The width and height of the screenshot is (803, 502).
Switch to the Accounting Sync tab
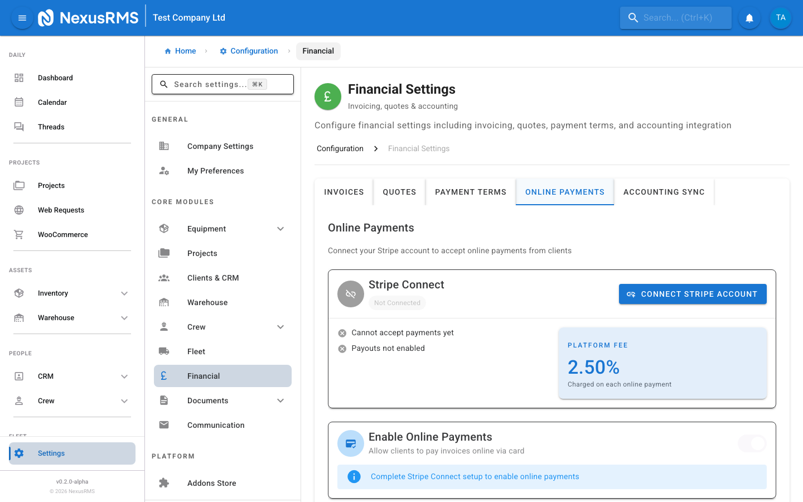[664, 191]
